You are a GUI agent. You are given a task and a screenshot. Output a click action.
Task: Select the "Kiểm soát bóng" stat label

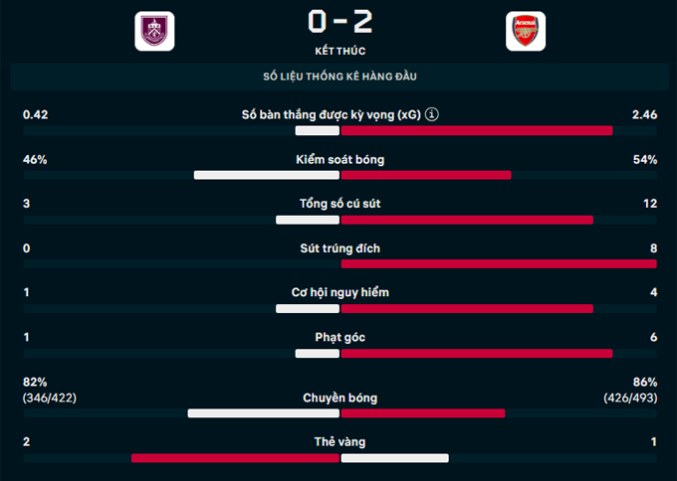pyautogui.click(x=339, y=160)
